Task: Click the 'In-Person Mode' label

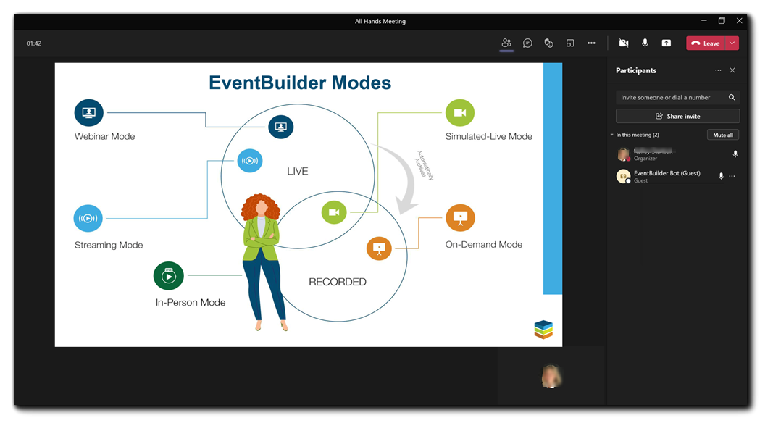Action: pyautogui.click(x=191, y=302)
